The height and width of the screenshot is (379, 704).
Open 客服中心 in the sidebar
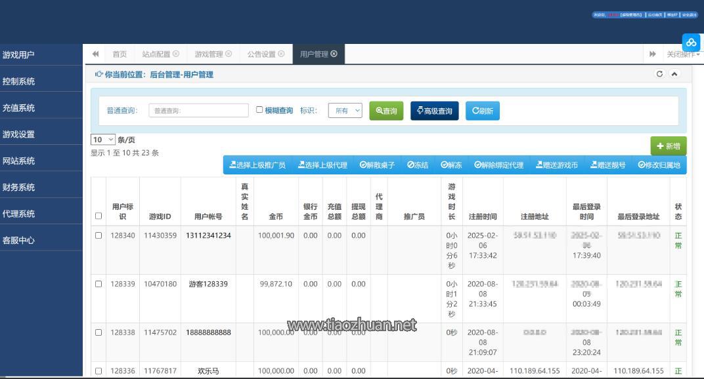tap(41, 240)
